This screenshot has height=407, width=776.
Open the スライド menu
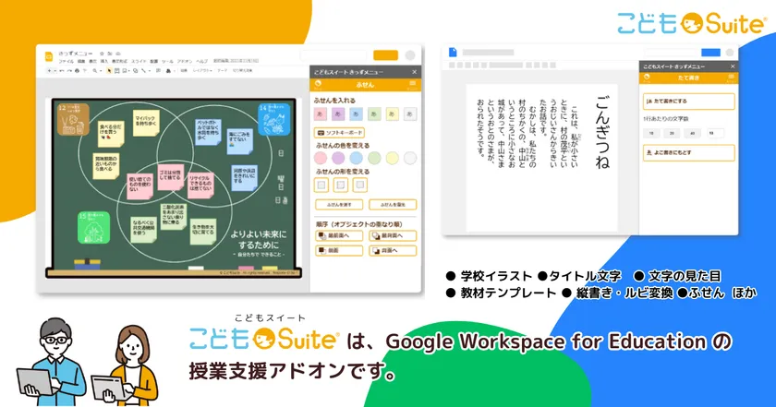point(139,61)
